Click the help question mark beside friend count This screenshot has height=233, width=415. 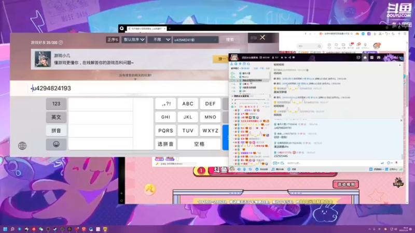61,42
